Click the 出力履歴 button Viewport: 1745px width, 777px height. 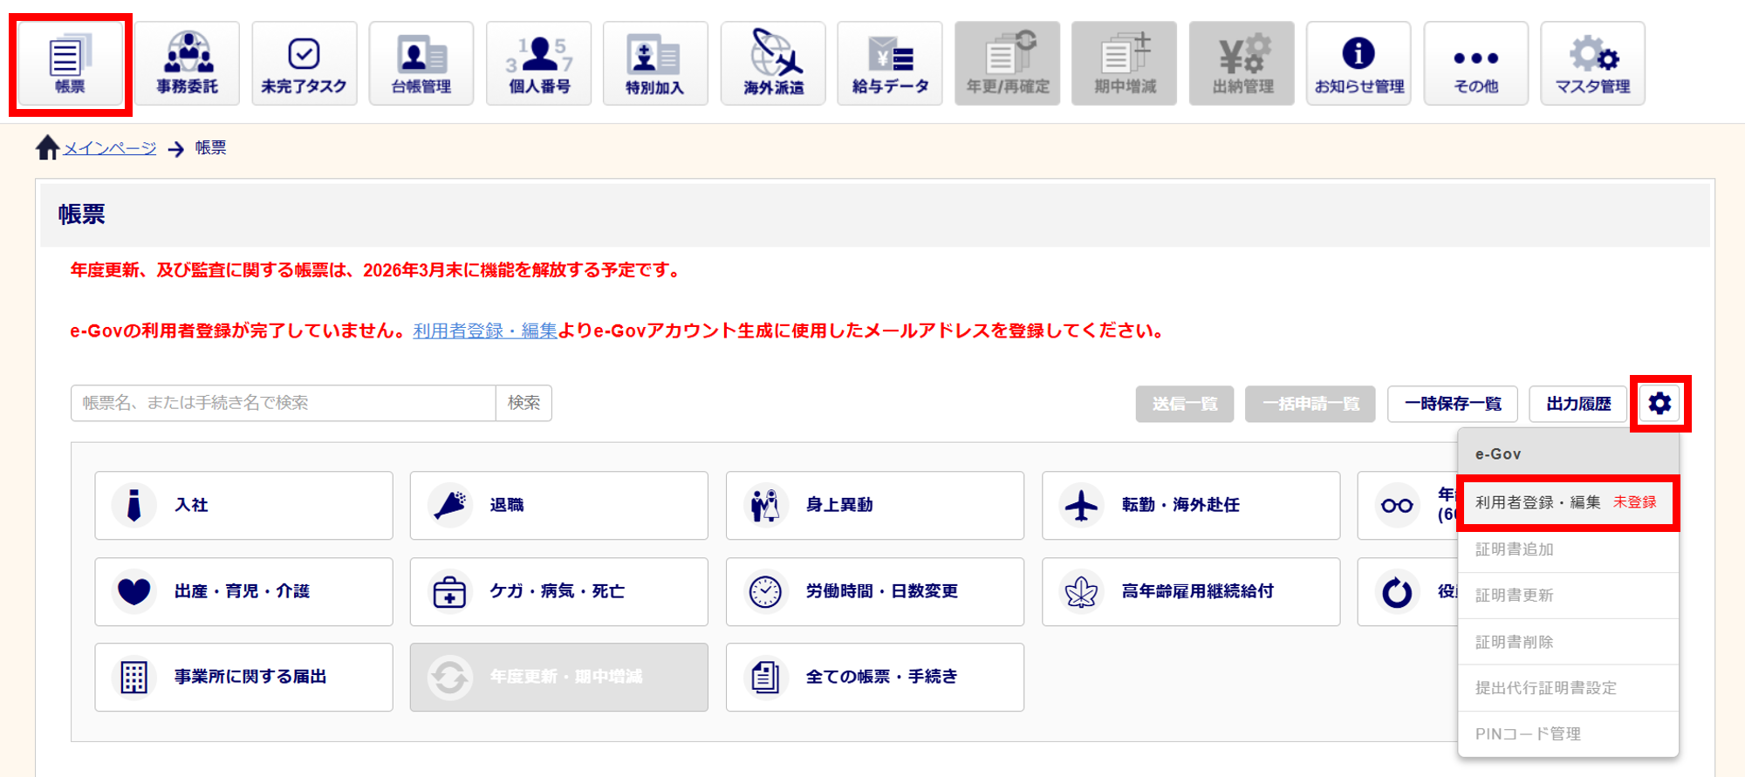tap(1578, 404)
